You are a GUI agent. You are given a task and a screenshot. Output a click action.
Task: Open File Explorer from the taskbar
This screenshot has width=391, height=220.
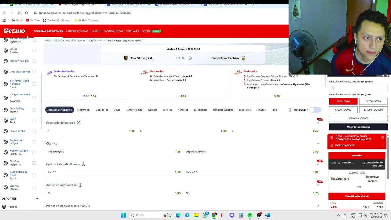click(x=196, y=215)
